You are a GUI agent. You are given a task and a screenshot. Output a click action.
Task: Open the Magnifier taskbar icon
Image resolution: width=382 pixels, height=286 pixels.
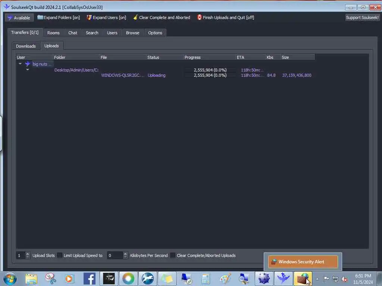pyautogui.click(x=244, y=279)
